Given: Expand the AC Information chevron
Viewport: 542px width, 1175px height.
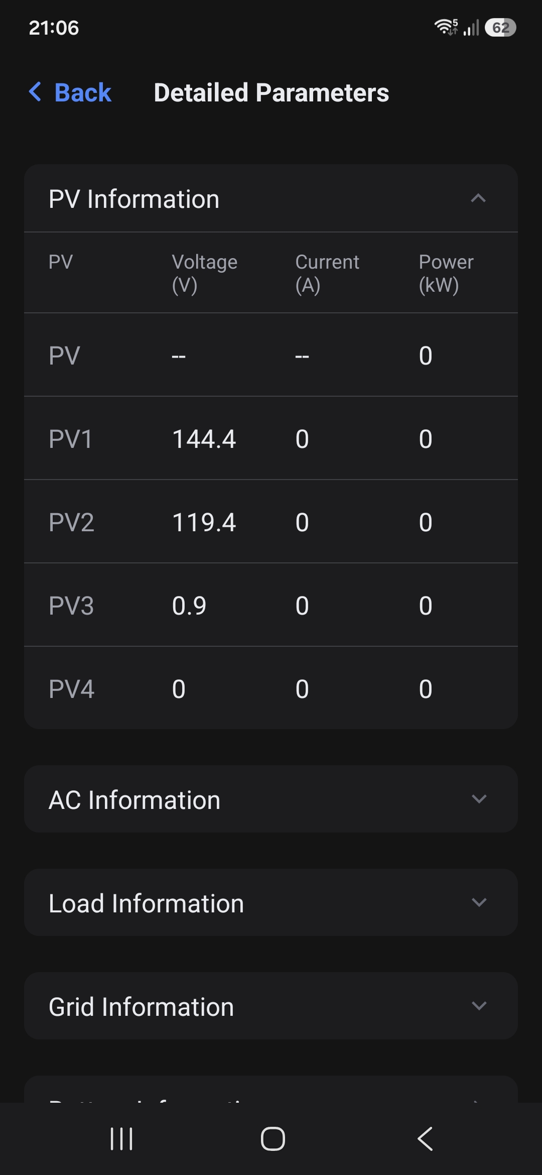Looking at the screenshot, I should pos(479,799).
